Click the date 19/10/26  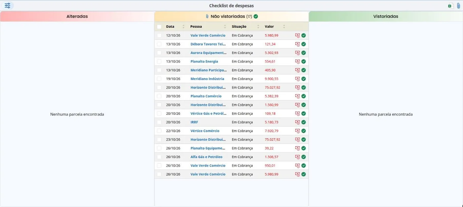pos(173,79)
